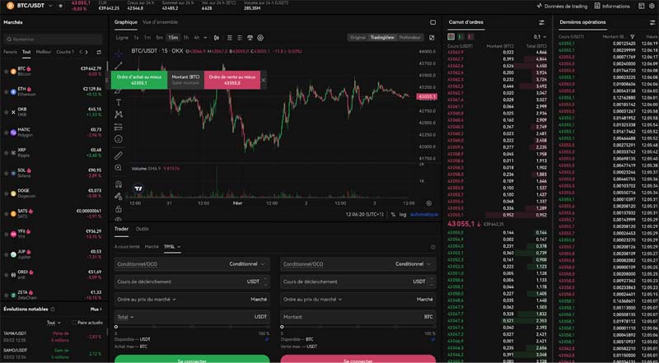
Task: Open sell-side Ordre au prix du marché dropdown
Action: 313,300
